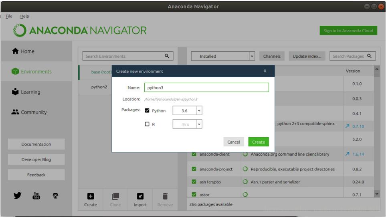Toggle the asn1crypto package checkbox
The image size is (386, 218).
coord(194,182)
